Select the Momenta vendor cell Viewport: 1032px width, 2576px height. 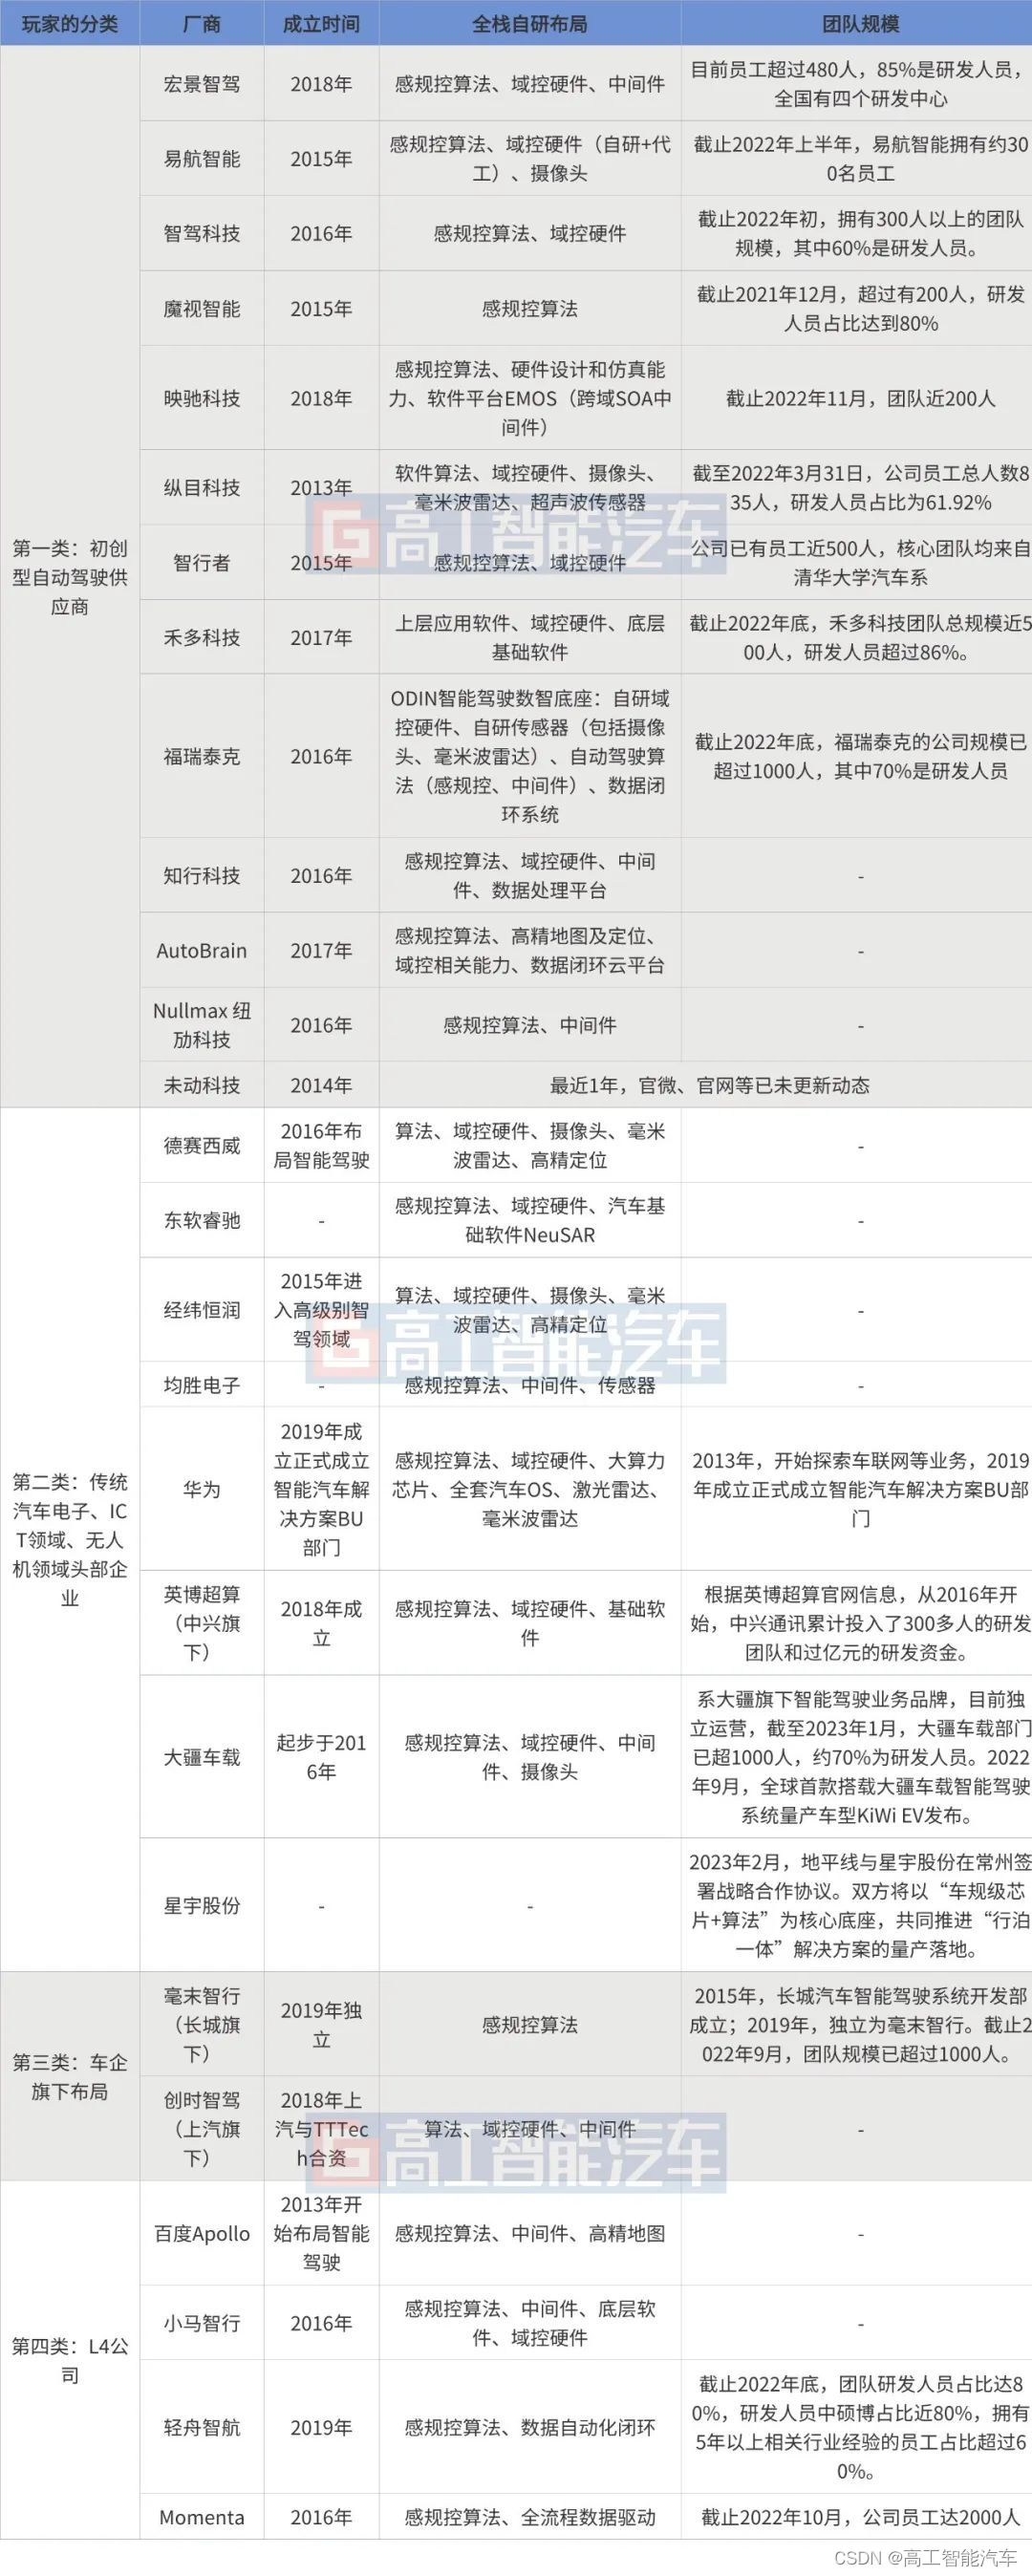[202, 2517]
